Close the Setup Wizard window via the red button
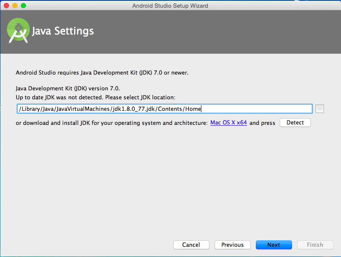This screenshot has height=257, width=341. pos(6,6)
